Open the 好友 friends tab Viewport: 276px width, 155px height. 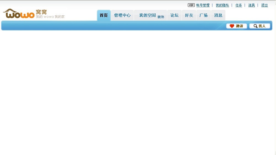click(189, 15)
